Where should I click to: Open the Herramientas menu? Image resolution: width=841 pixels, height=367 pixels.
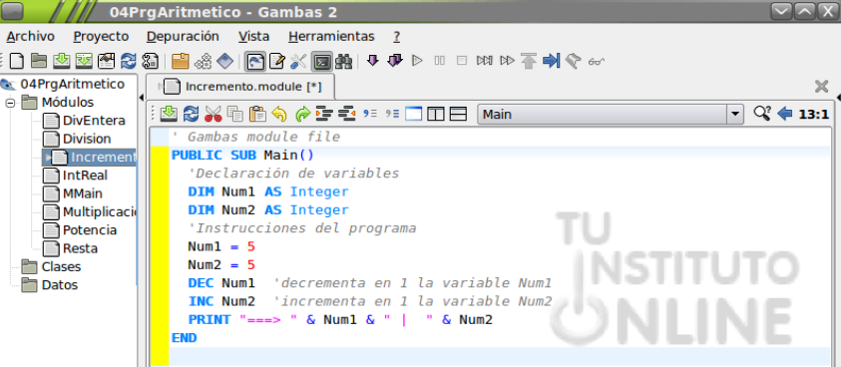[x=331, y=37]
